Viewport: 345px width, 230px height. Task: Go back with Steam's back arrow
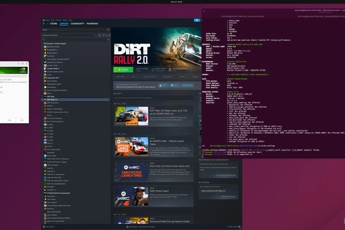tap(44, 24)
